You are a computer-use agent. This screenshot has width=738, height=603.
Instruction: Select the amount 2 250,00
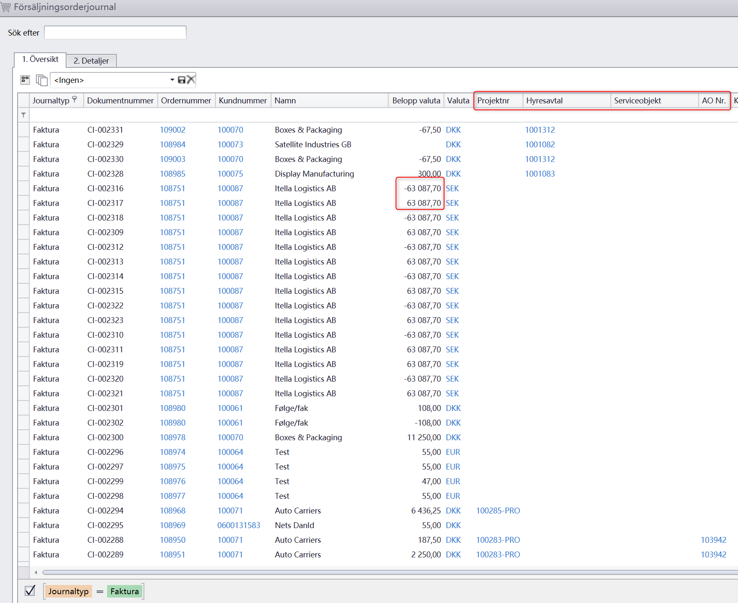tap(426, 554)
